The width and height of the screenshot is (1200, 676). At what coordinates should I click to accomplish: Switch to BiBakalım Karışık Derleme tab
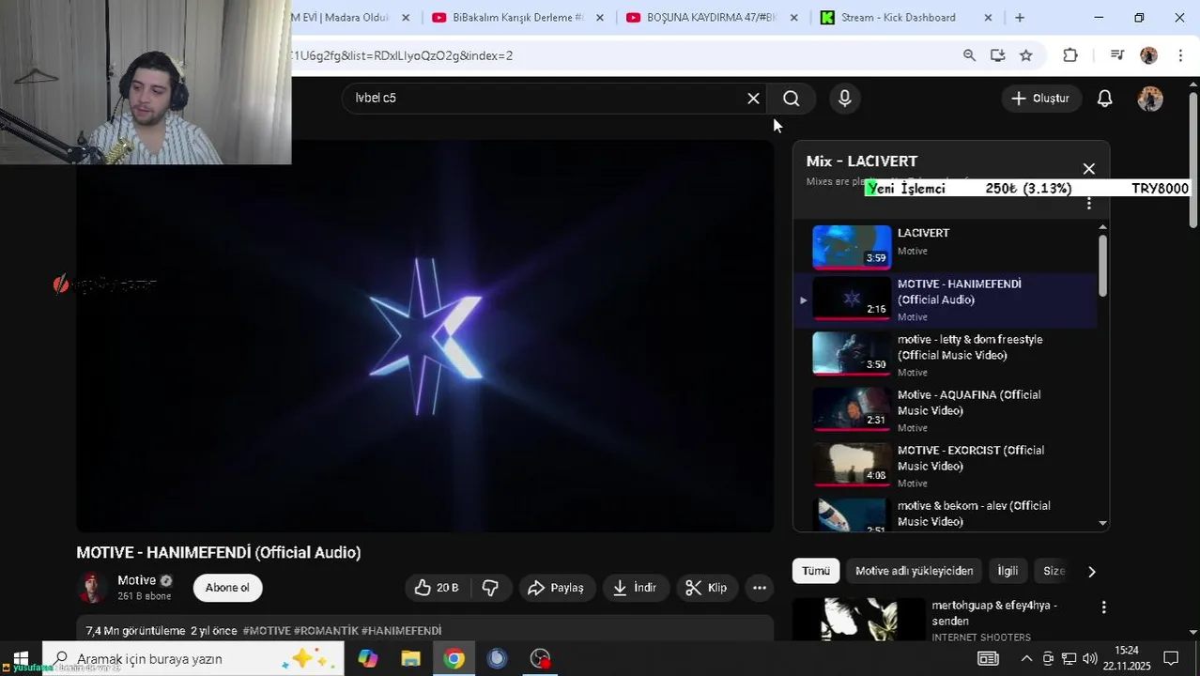(x=516, y=18)
